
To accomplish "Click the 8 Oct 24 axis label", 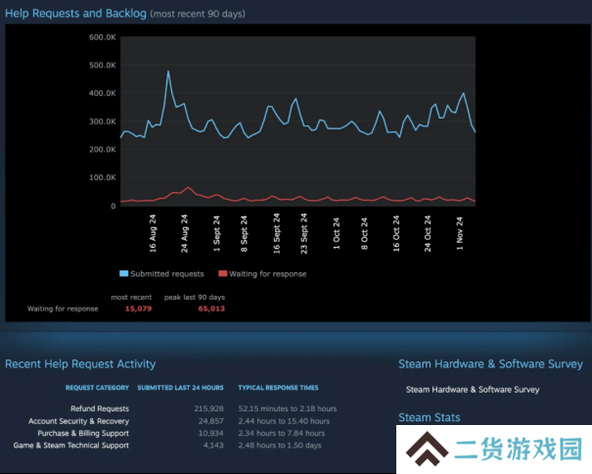I will (364, 234).
